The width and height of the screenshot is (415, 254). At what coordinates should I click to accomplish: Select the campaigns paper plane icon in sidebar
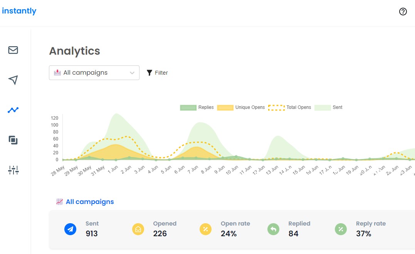click(13, 80)
